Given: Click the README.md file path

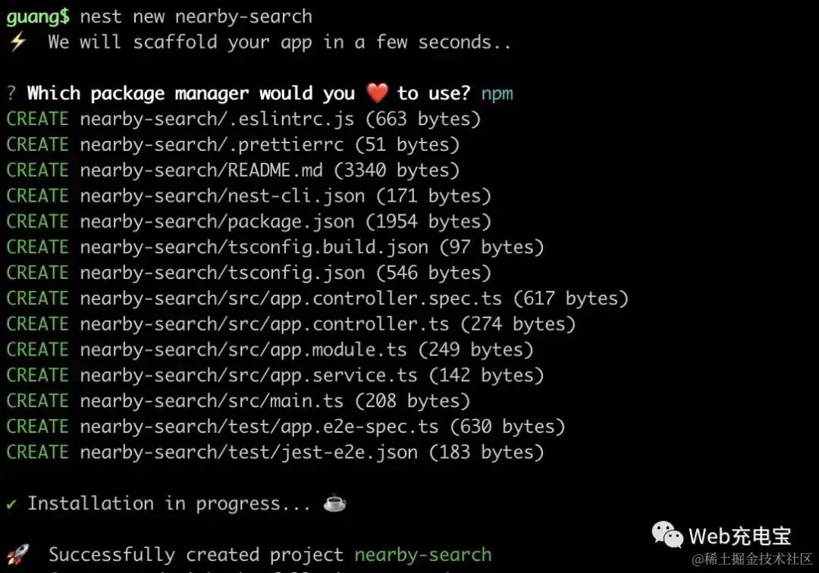Looking at the screenshot, I should pyautogui.click(x=201, y=170).
